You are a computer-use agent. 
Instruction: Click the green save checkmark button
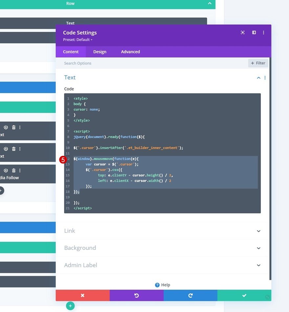tap(244, 295)
